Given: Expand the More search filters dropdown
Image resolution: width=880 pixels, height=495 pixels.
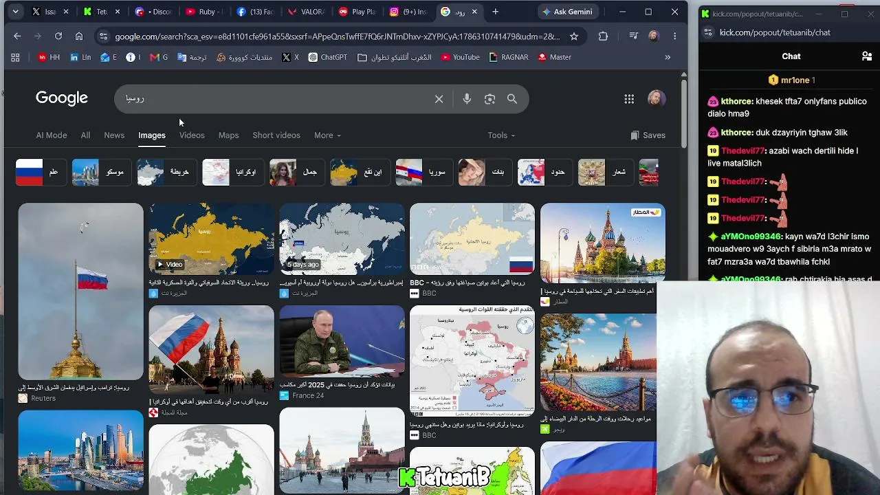Looking at the screenshot, I should 327,135.
